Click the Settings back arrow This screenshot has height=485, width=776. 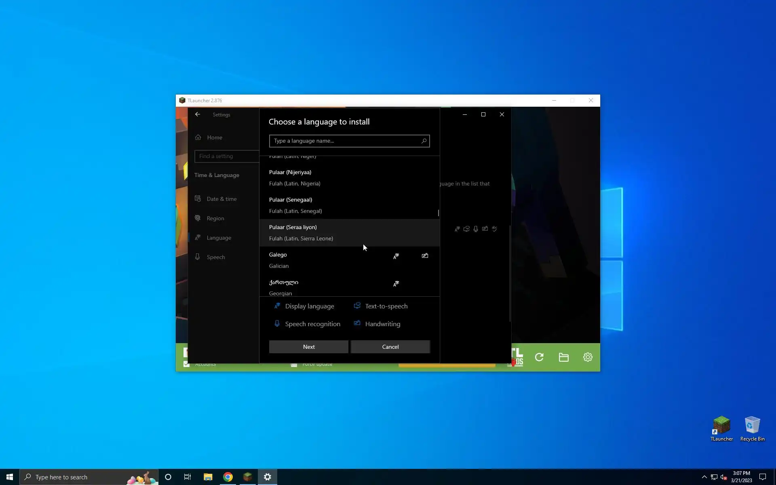click(198, 114)
